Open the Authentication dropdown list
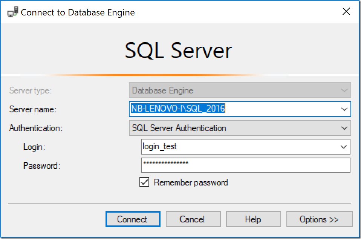The width and height of the screenshot is (361, 239). tap(240, 128)
